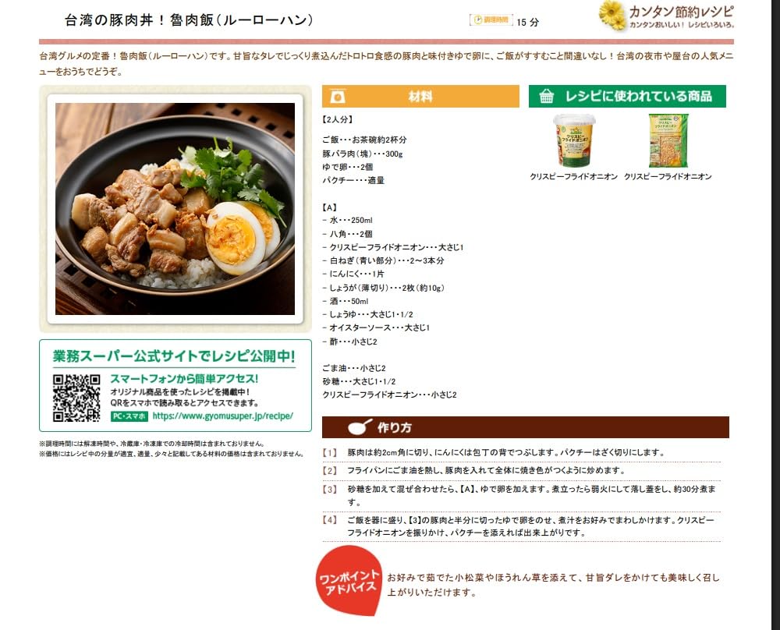The width and height of the screenshot is (780, 630).
Task: Click the red ワンポイントアドバイス badge
Action: tap(349, 581)
